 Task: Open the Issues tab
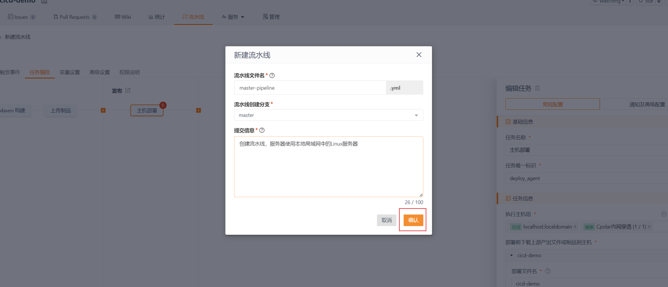[x=21, y=17]
